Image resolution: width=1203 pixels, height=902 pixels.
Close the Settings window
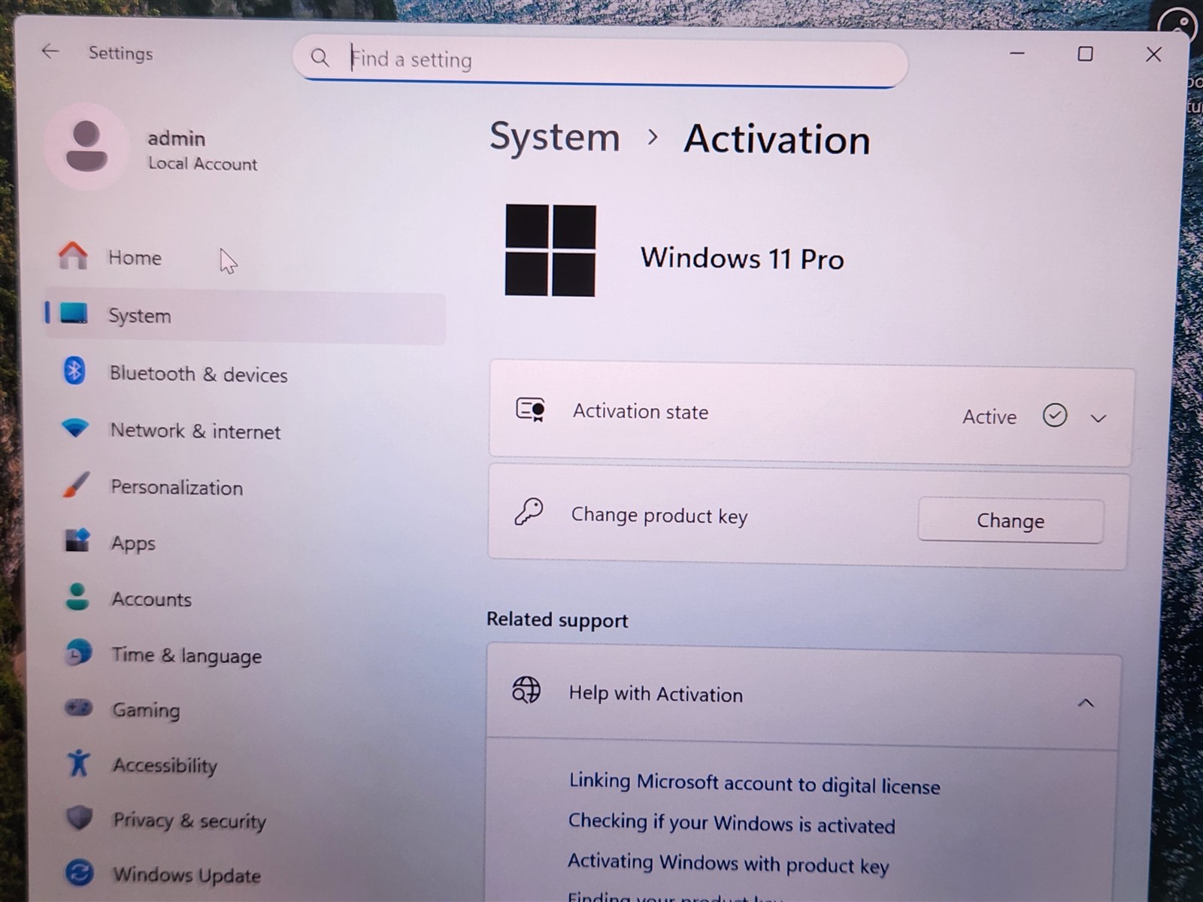click(1153, 54)
